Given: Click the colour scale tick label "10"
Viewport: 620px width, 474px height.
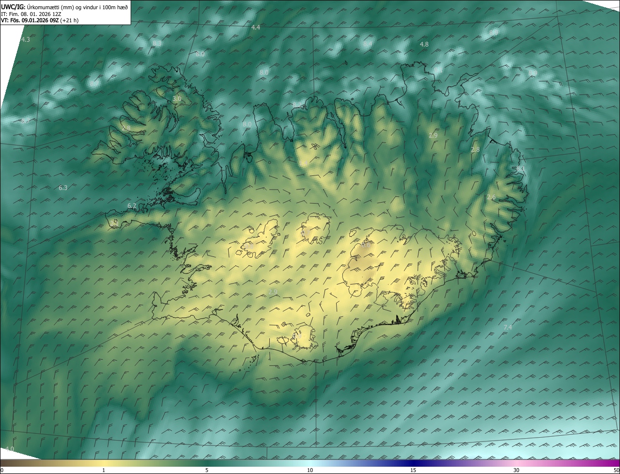Looking at the screenshot, I should click(310, 470).
